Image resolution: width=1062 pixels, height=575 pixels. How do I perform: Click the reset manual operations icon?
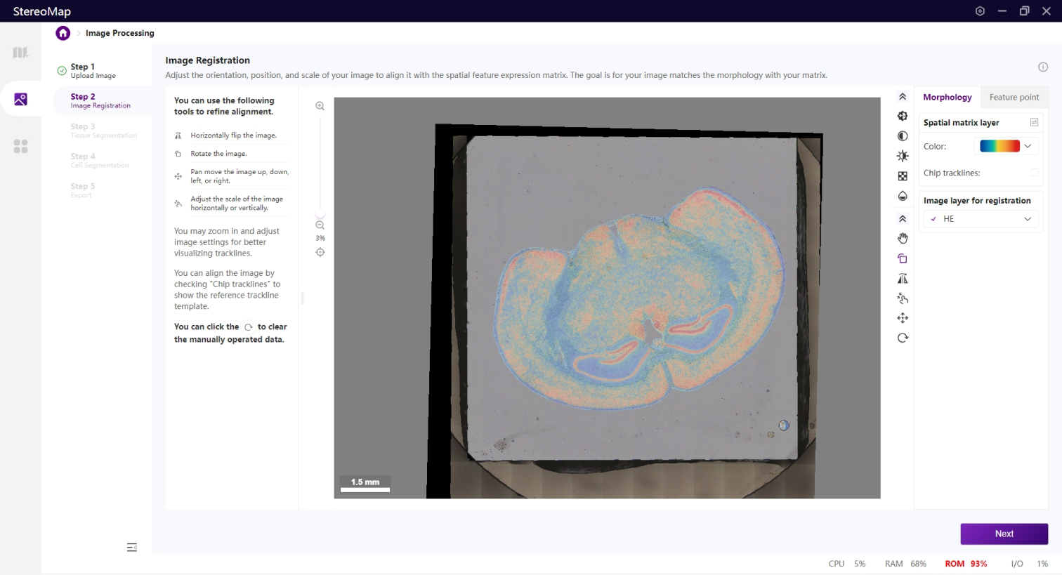click(903, 338)
